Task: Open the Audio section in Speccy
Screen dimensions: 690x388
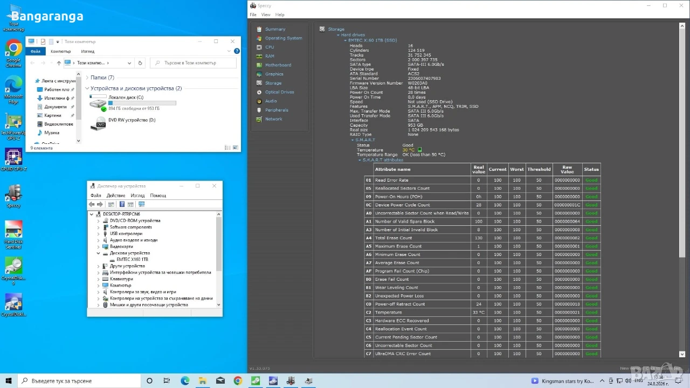Action: pyautogui.click(x=271, y=101)
